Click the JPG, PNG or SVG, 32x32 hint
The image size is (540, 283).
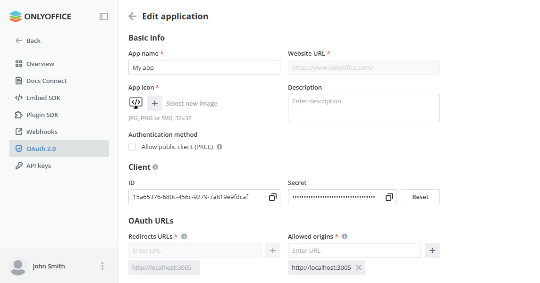[160, 118]
